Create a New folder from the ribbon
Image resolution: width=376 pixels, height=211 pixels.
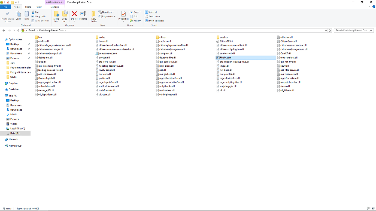93,16
